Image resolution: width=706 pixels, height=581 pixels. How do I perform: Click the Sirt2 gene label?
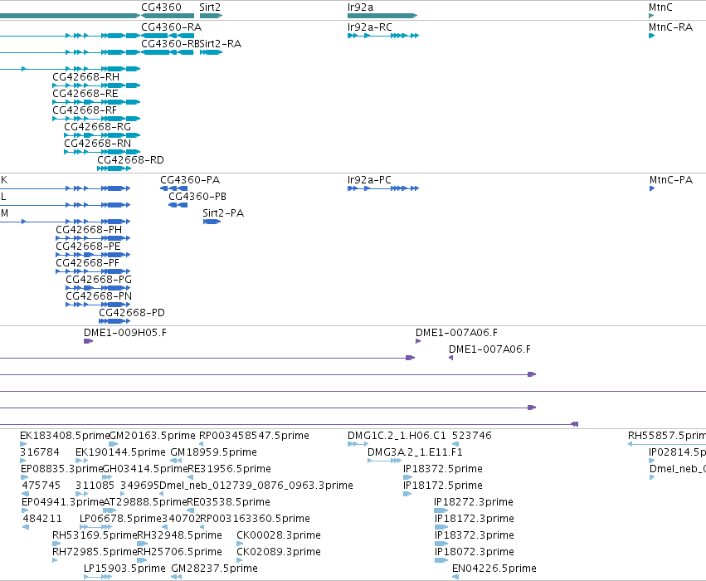(x=210, y=7)
